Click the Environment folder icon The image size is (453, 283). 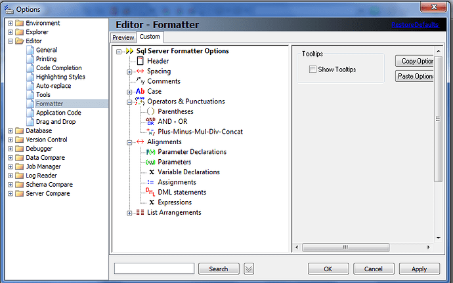pos(19,23)
